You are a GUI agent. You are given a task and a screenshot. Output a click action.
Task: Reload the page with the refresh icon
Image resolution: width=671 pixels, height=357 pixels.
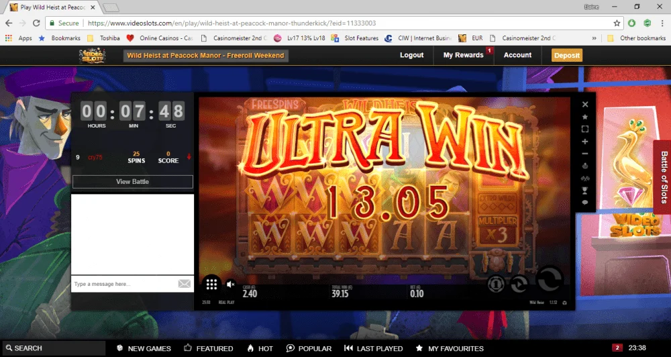click(x=36, y=23)
